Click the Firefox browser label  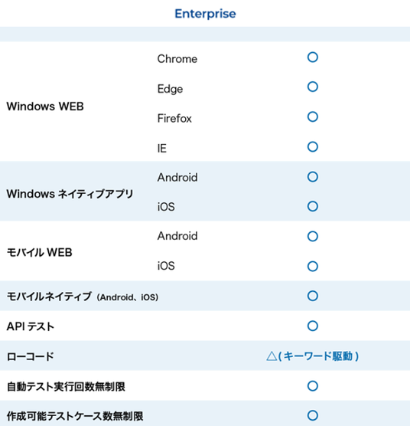174,119
